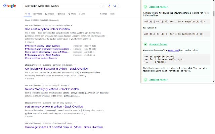
Task: Open 'Sort a list in python - Stack Overflow' result
Action: click(48, 29)
